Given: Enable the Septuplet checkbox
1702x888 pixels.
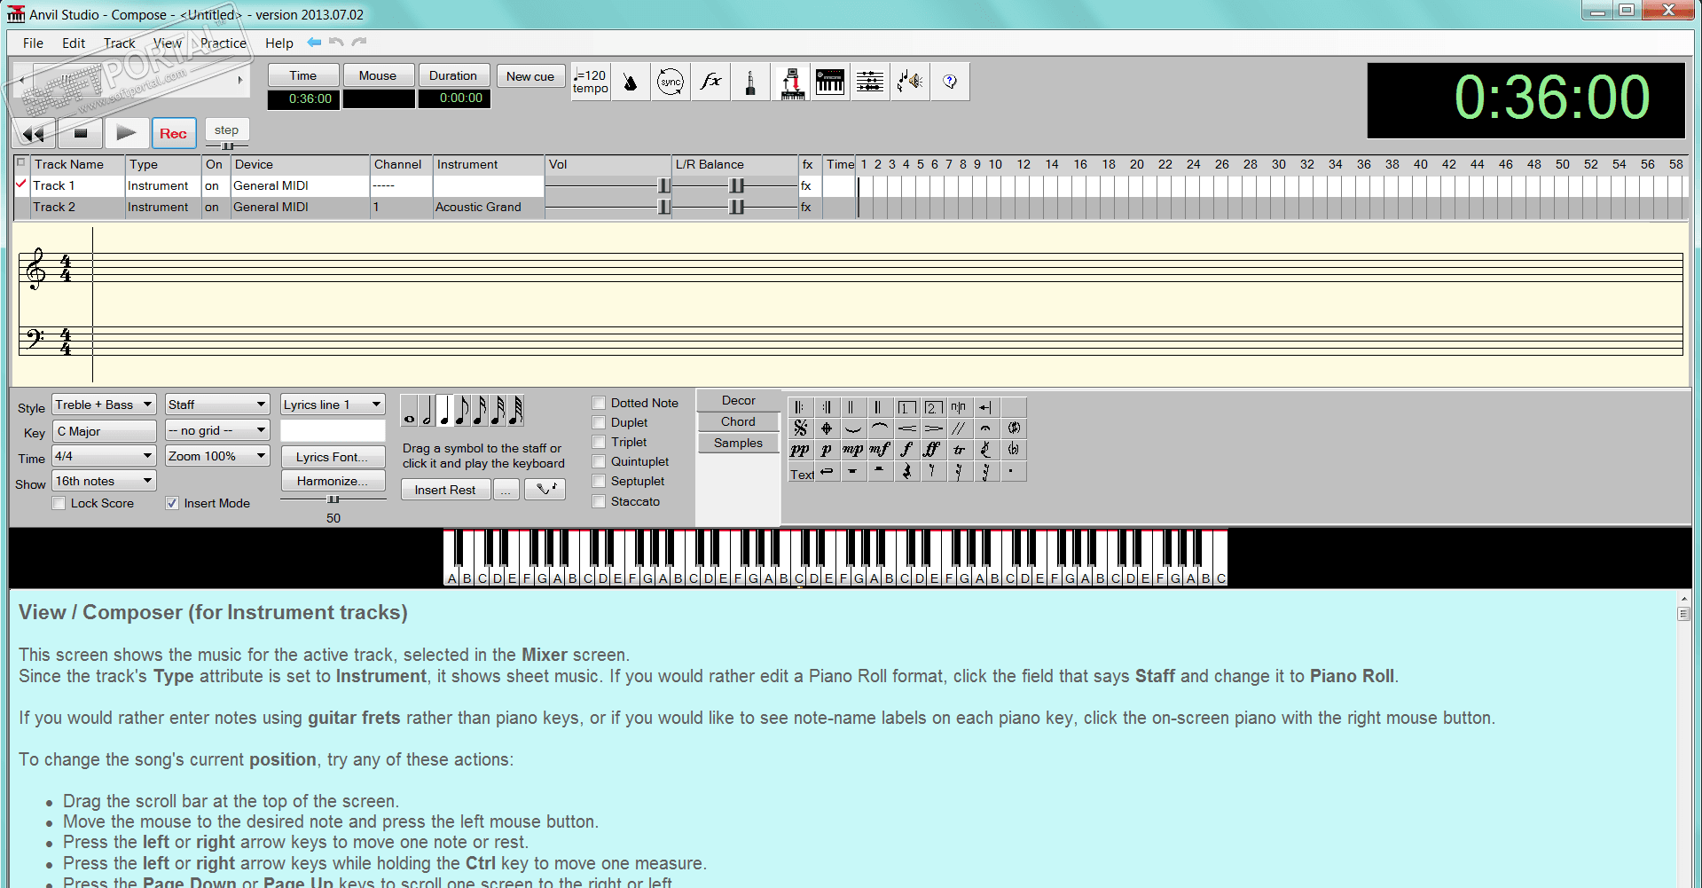Looking at the screenshot, I should tap(599, 481).
